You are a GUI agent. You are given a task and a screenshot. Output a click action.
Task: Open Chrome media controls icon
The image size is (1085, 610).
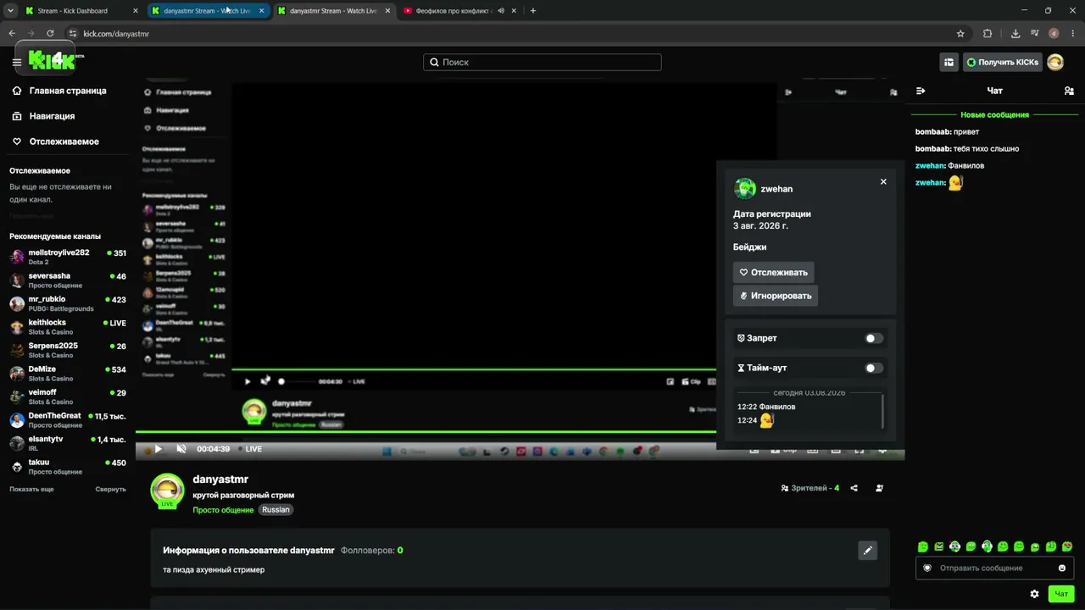(x=1035, y=33)
